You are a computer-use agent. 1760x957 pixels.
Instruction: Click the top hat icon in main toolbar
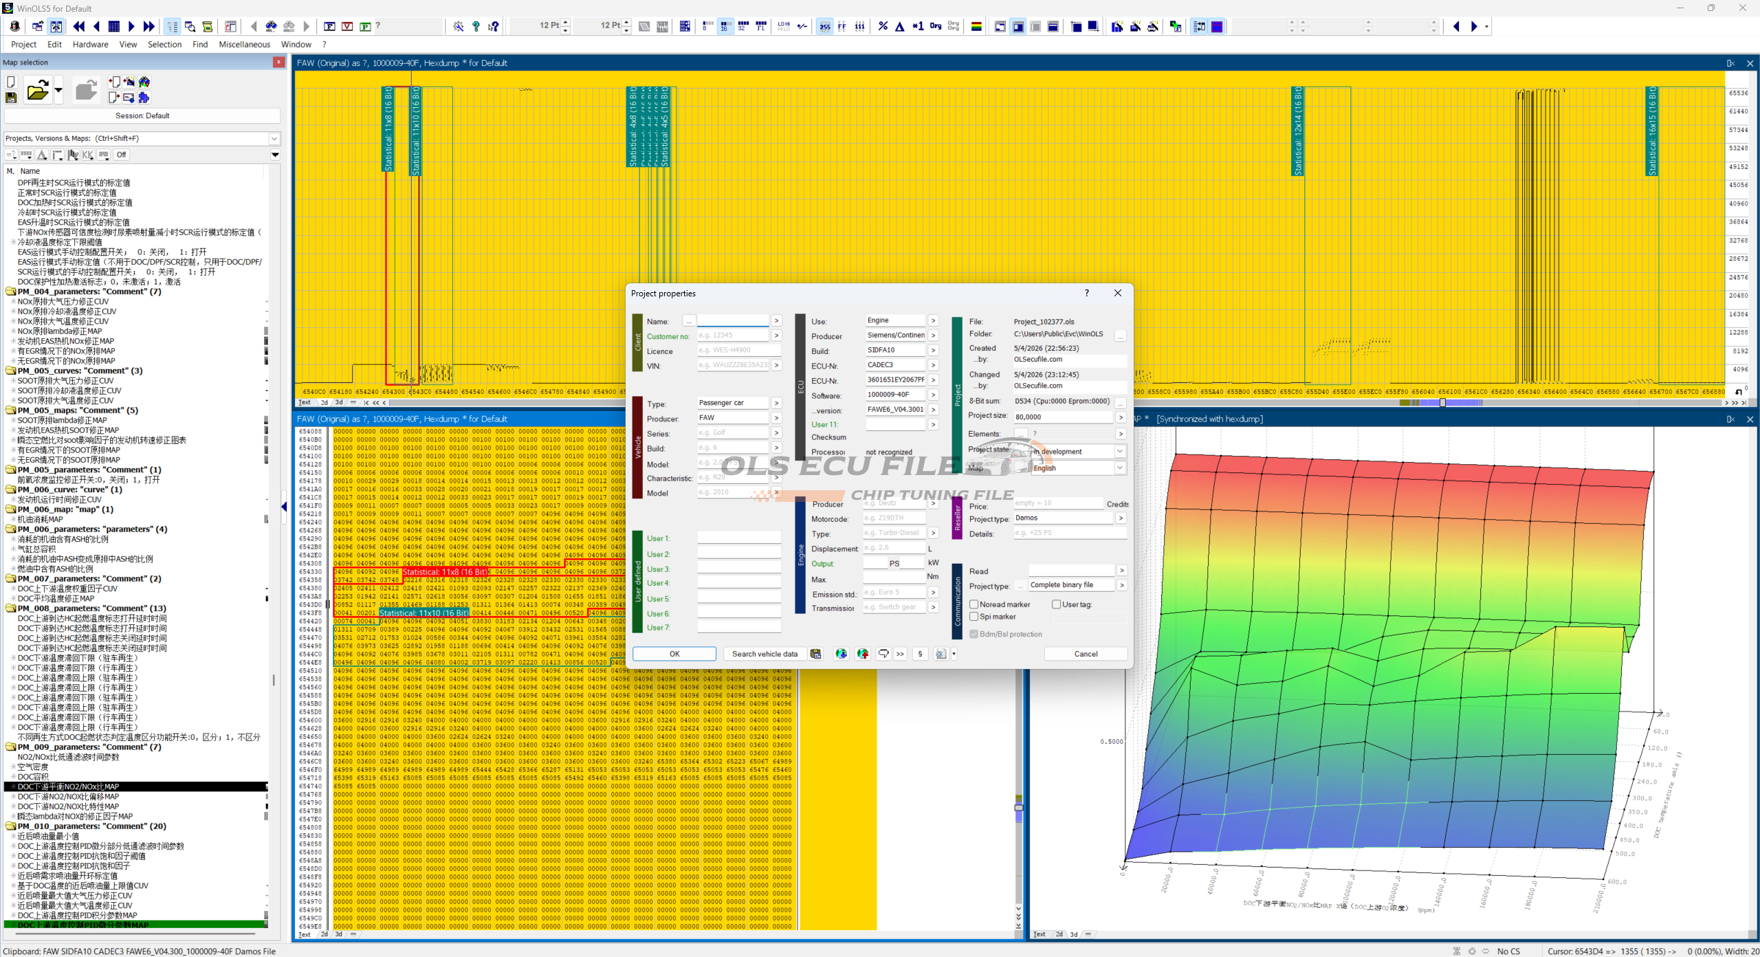pos(15,27)
